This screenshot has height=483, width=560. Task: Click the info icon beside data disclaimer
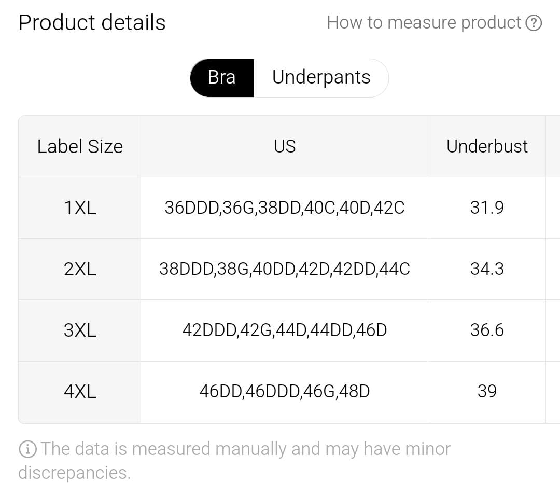27,449
